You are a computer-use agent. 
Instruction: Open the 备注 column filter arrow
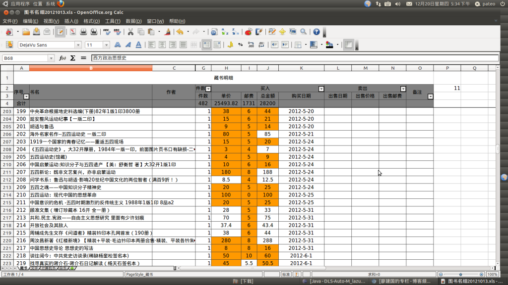[430, 96]
